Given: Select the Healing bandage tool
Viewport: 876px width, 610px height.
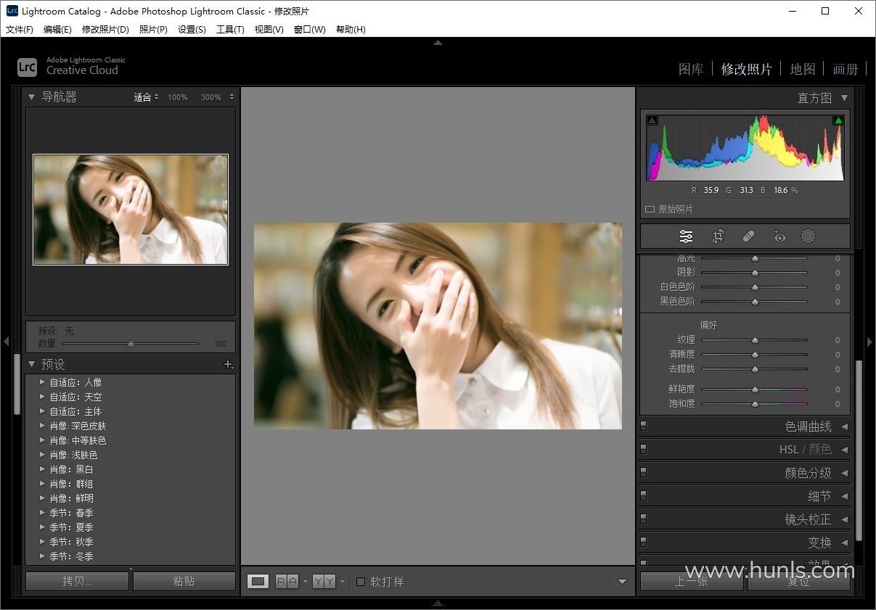Looking at the screenshot, I should (748, 236).
